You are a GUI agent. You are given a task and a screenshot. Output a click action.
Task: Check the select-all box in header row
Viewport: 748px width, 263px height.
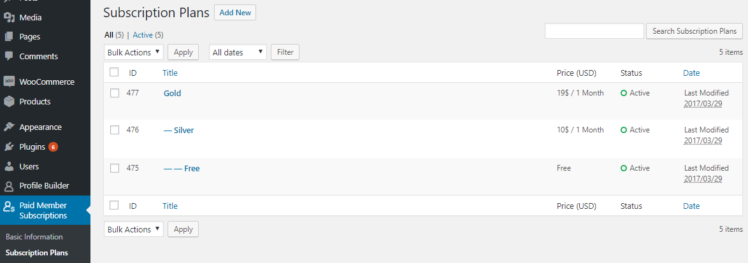tap(114, 73)
